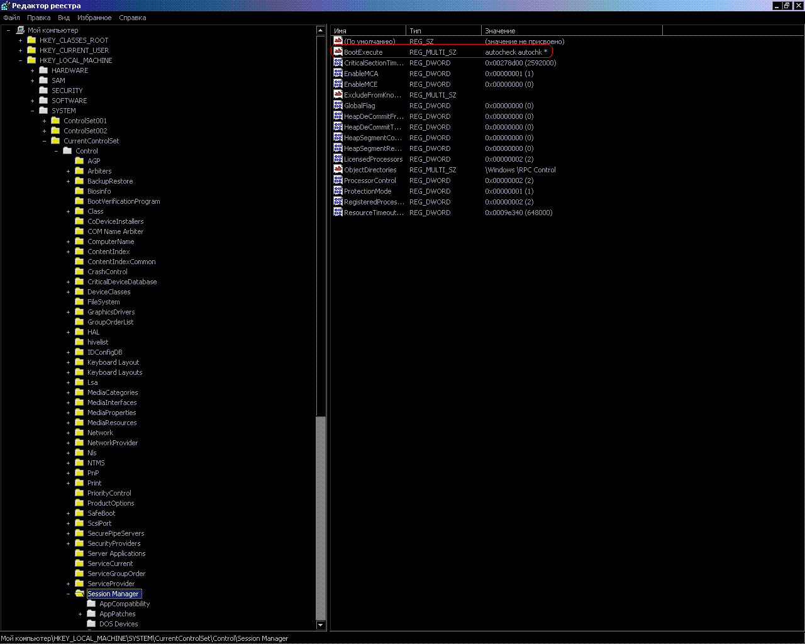
Task: Click the ObjectDirectories multi-string value icon
Action: click(338, 170)
